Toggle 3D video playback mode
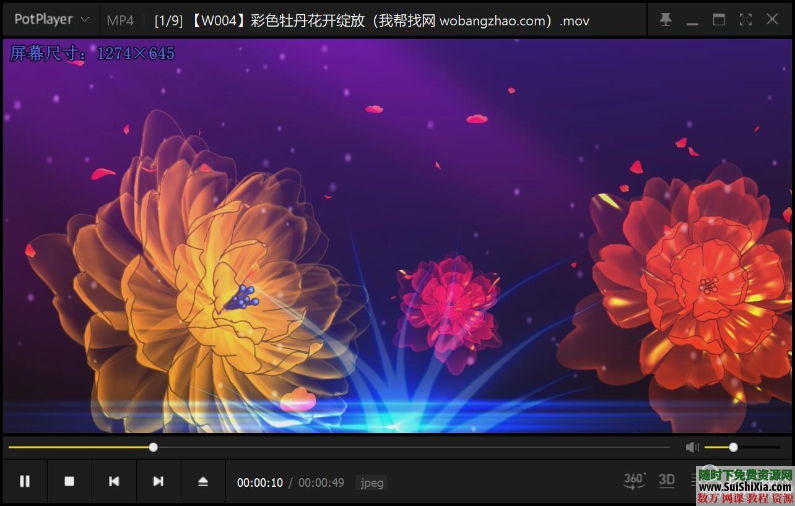The height and width of the screenshot is (506, 795). (x=667, y=481)
